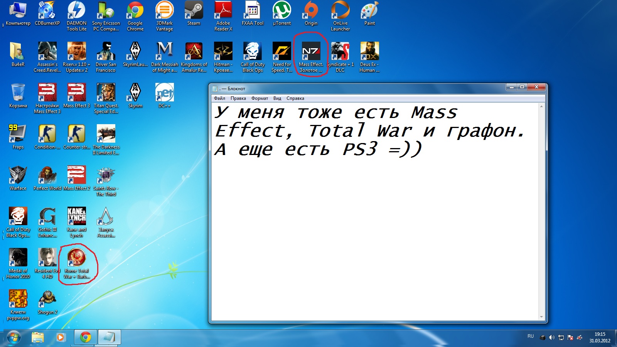This screenshot has height=347, width=617.
Task: Switch to Chrome in the taskbar
Action: coord(85,337)
